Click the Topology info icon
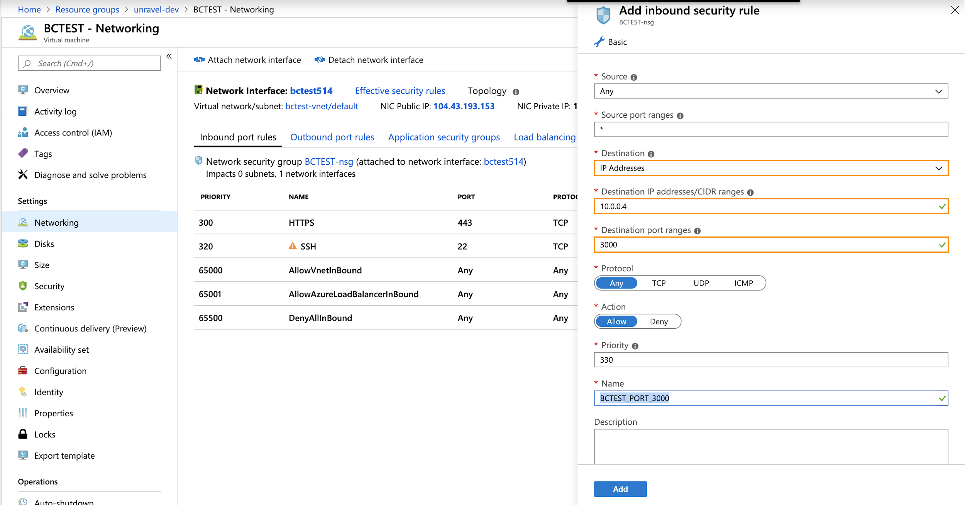This screenshot has height=505, width=965. click(x=516, y=92)
